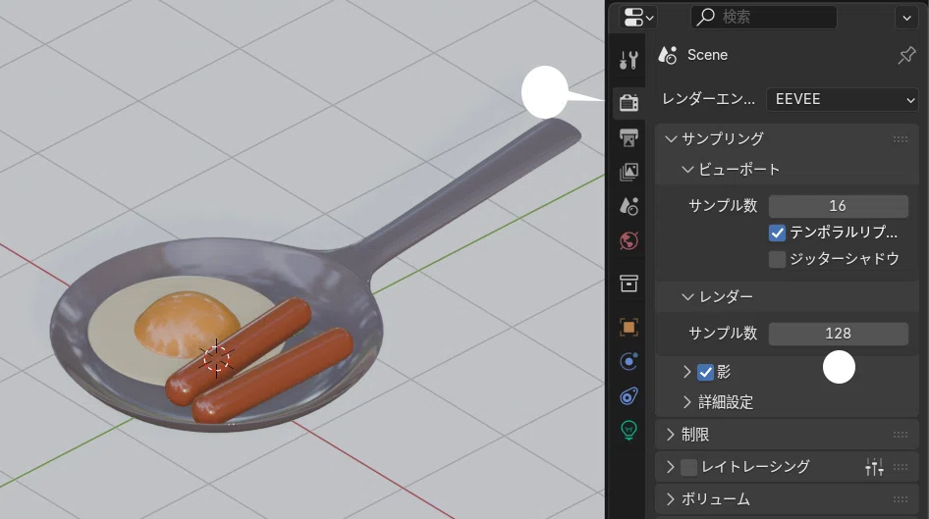This screenshot has height=519, width=929.
Task: Open the EEVEE render engine dropdown
Action: [842, 99]
